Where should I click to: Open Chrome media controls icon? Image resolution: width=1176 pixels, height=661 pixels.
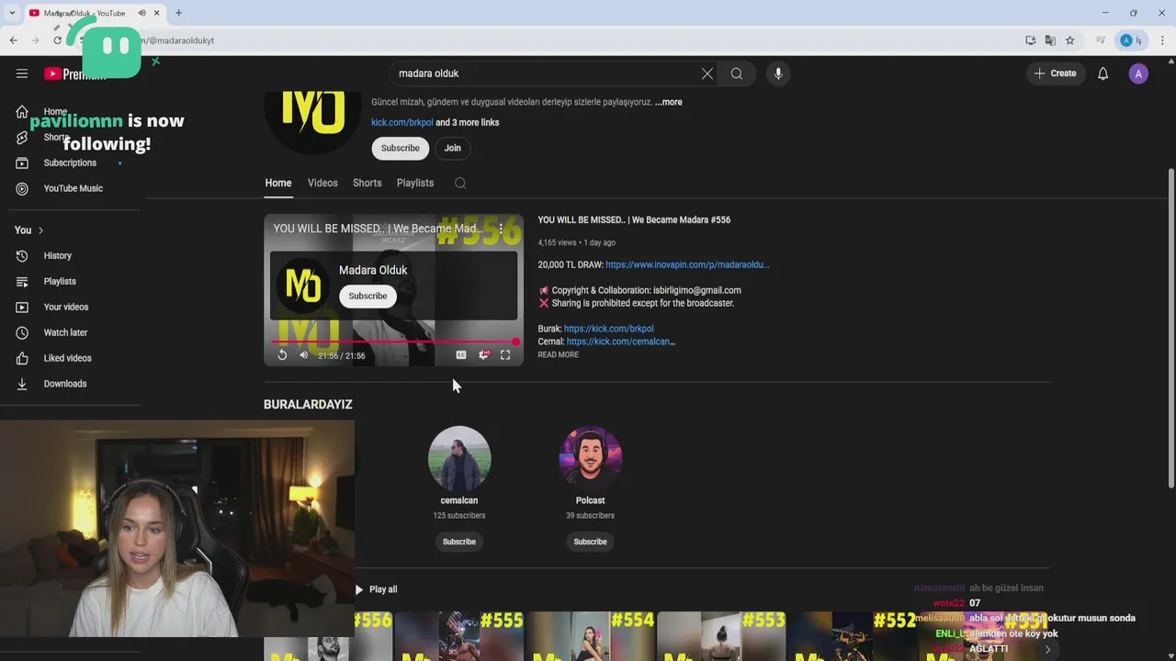[1101, 40]
